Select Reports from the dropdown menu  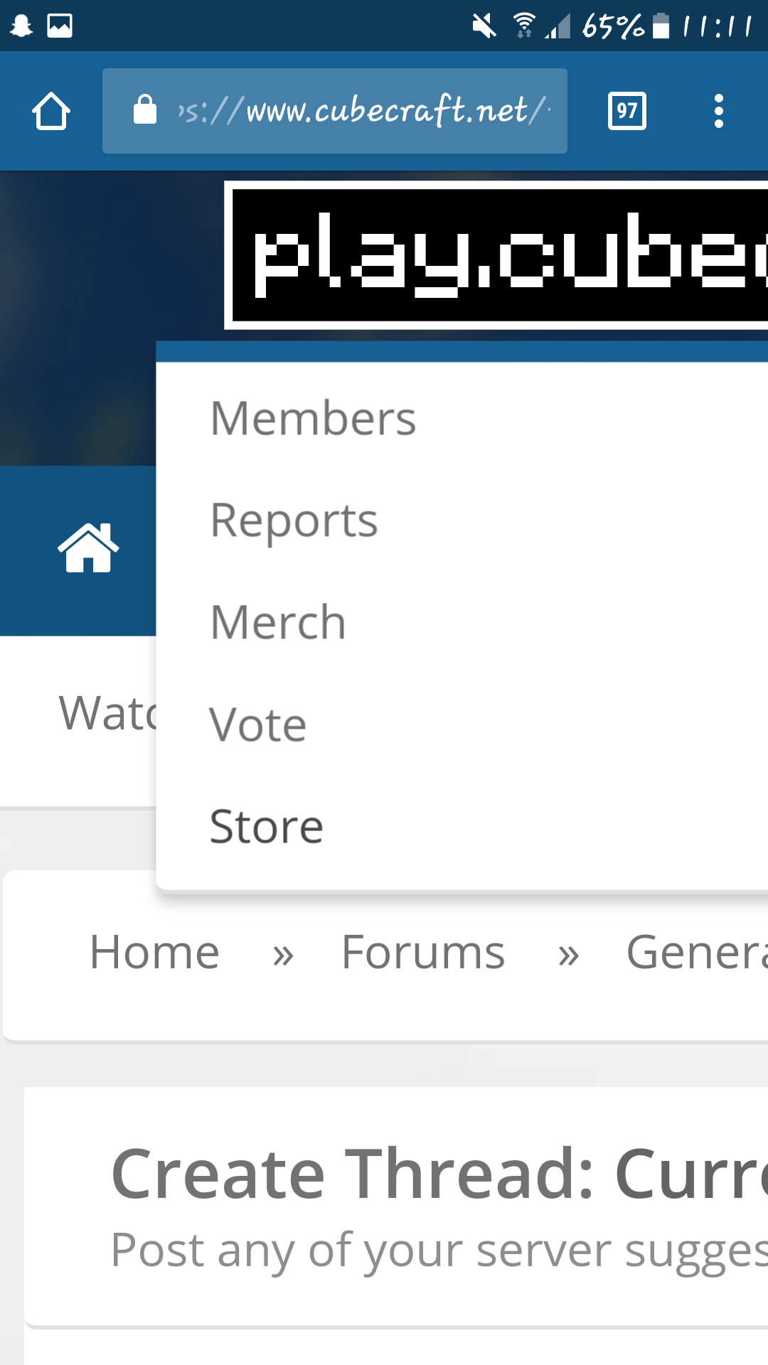click(x=294, y=520)
